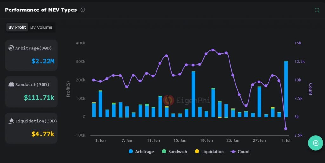This screenshot has width=325, height=163.
Task: Switch to the By Profit tab
Action: click(x=17, y=27)
